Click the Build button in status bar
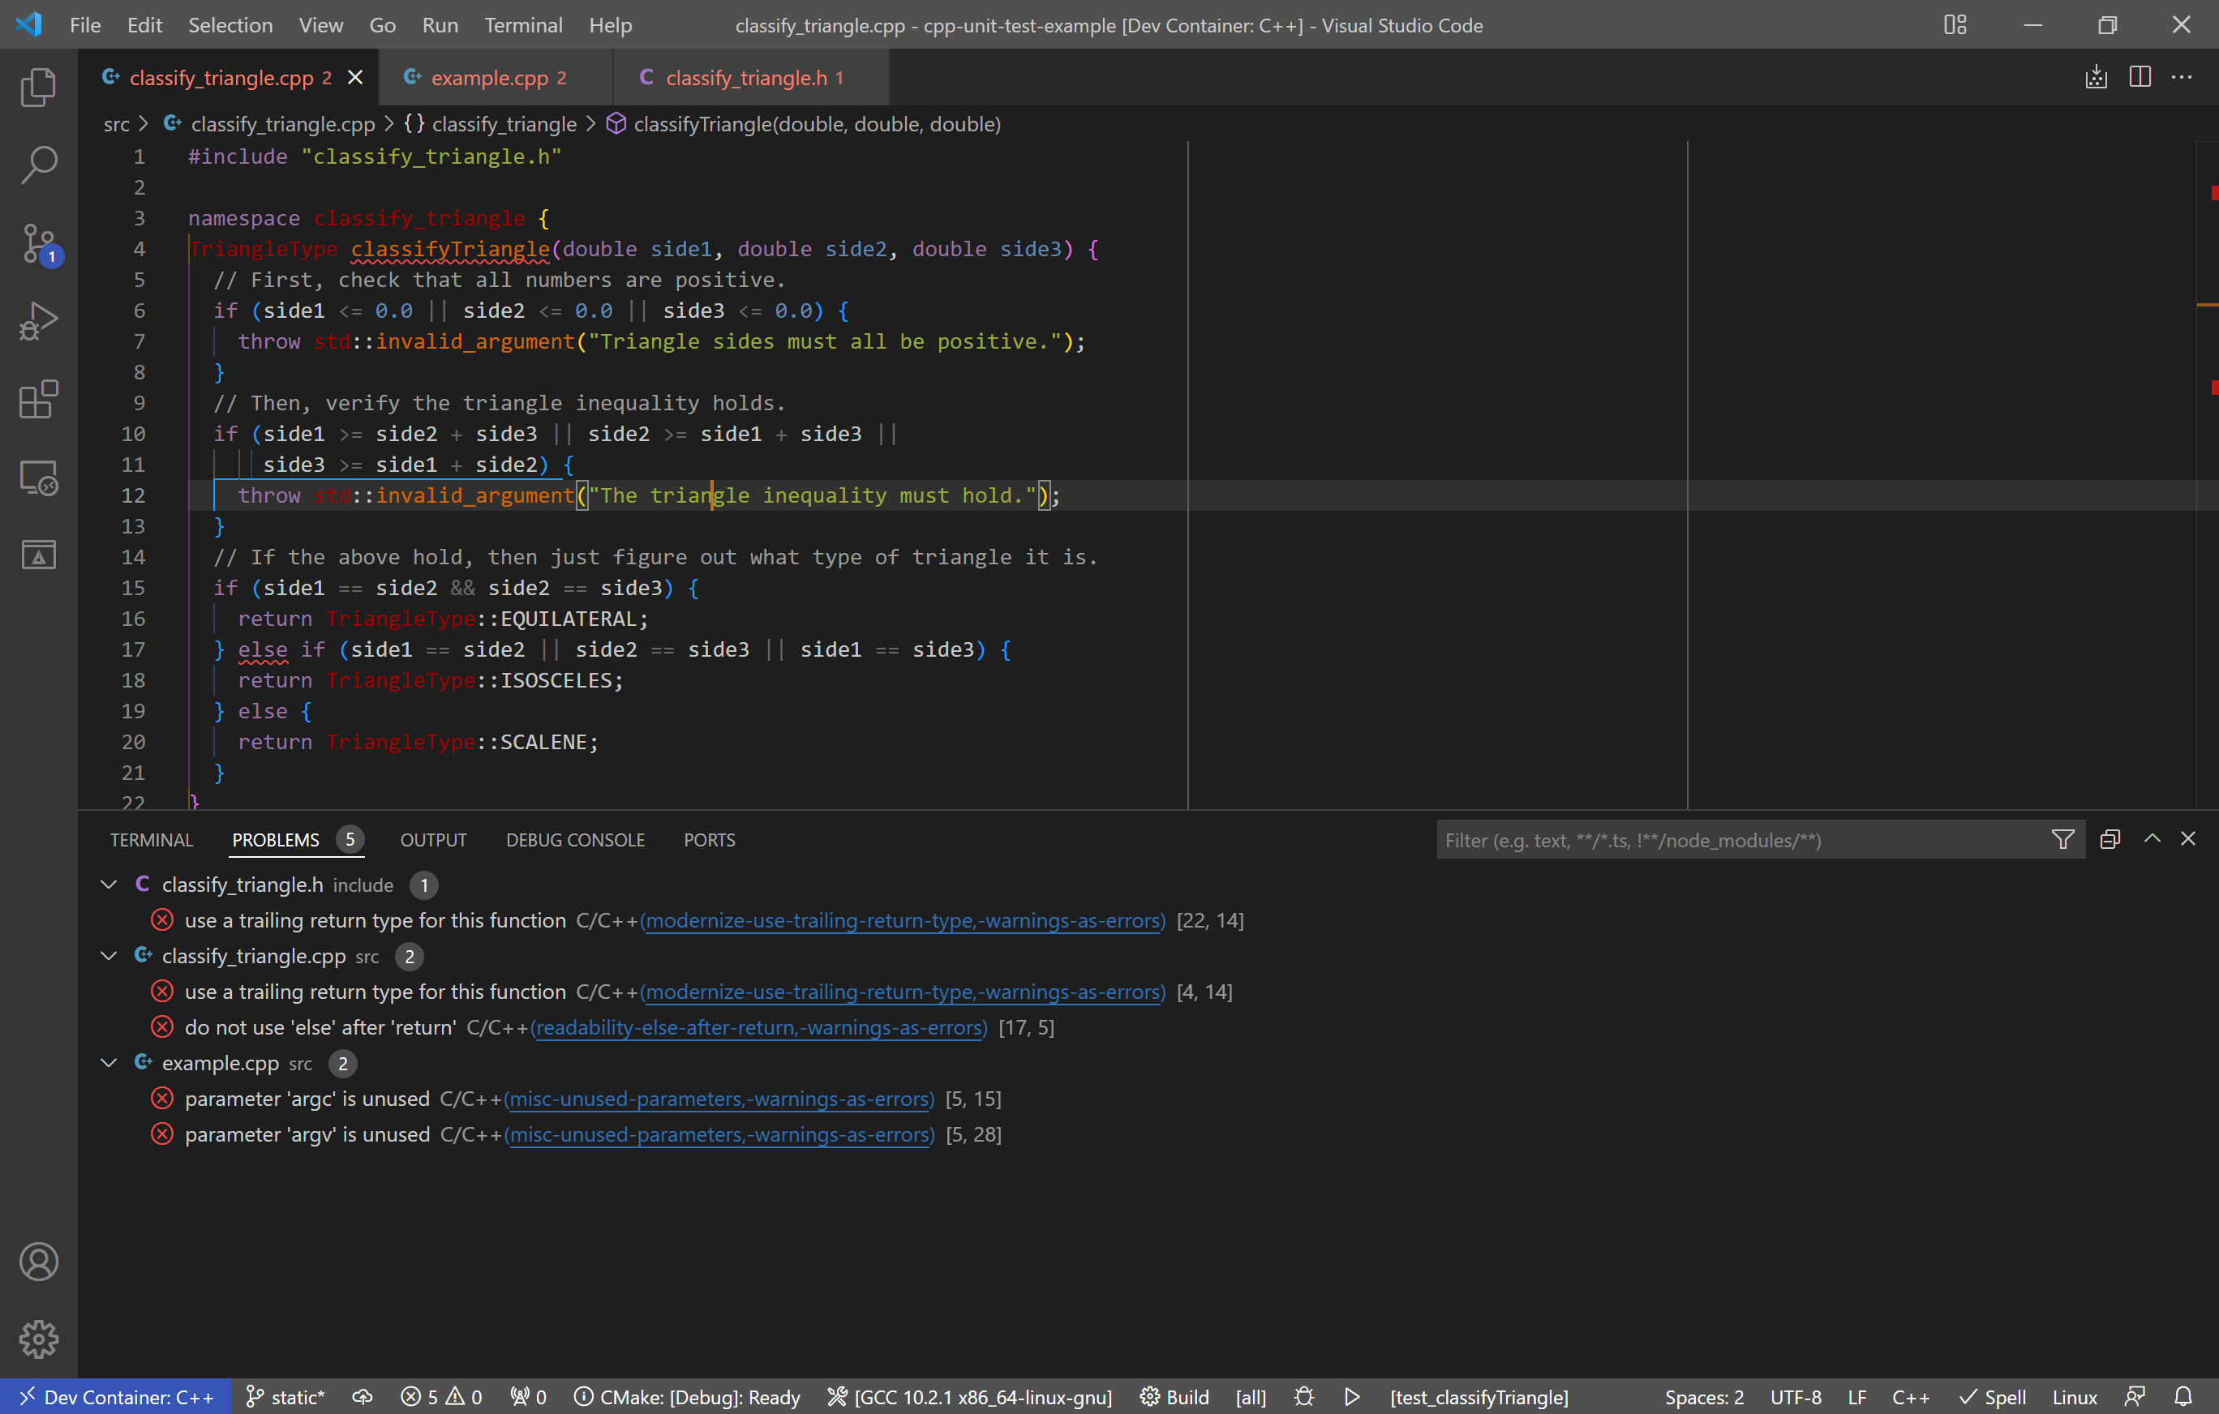The height and width of the screenshot is (1414, 2219). [1174, 1396]
